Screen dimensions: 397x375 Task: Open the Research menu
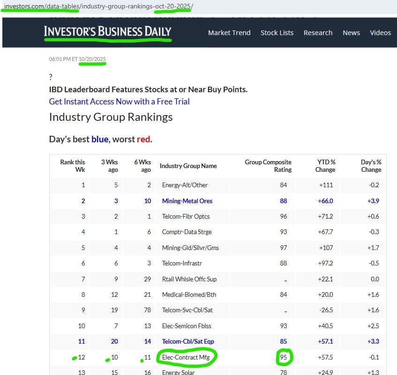pos(318,33)
